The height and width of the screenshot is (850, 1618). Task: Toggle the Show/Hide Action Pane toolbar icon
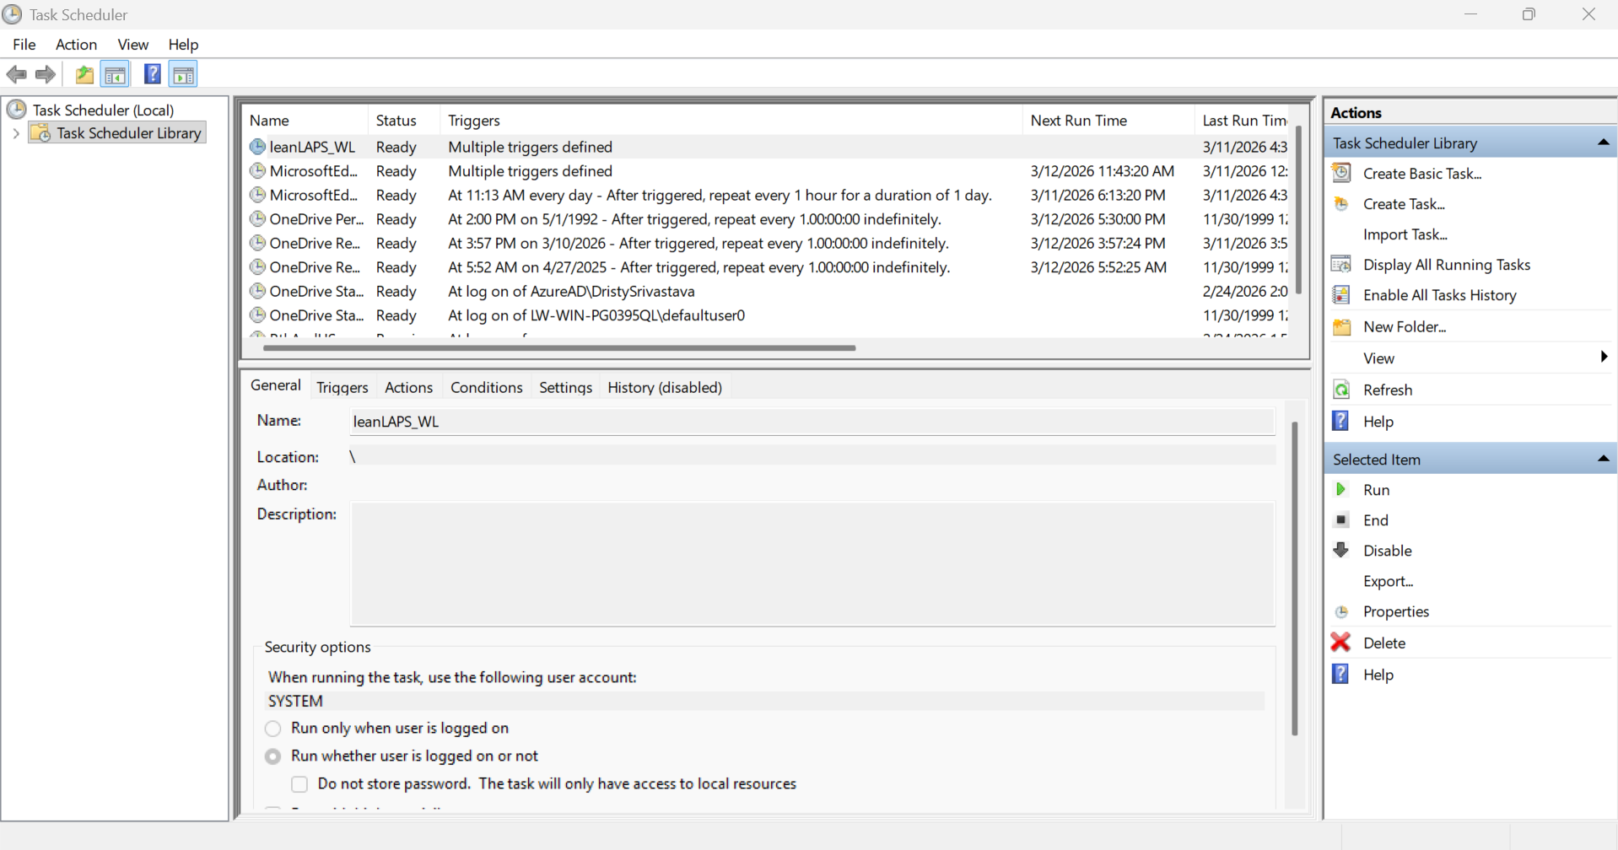pos(183,74)
